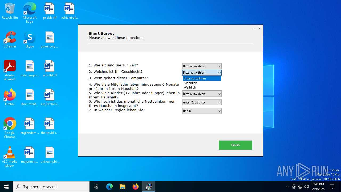Select the pcable.rtf document icon
This screenshot has height=192, width=341.
pyautogui.click(x=50, y=11)
